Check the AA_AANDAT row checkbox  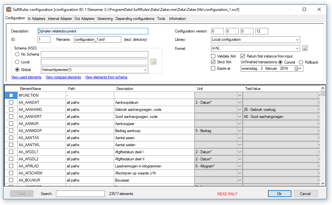[x=11, y=102]
